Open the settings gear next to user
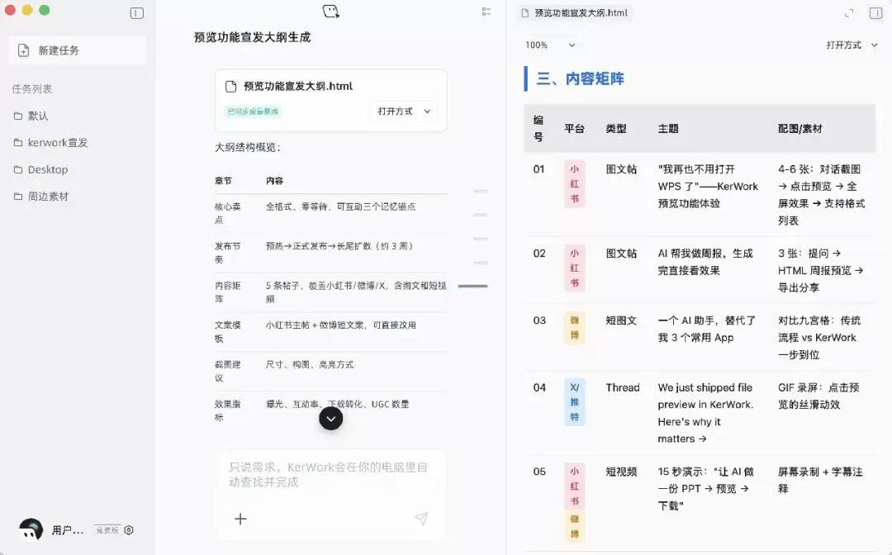The height and width of the screenshot is (555, 892). click(129, 530)
